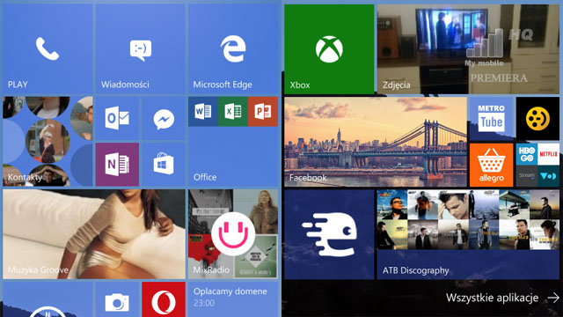Open Word in the Office folder

203,112
